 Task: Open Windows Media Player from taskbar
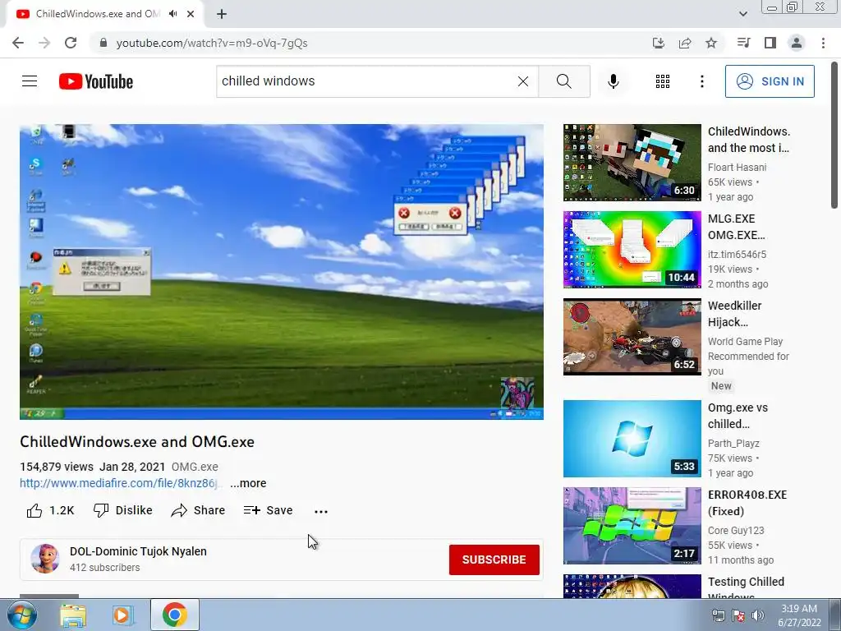(x=122, y=615)
